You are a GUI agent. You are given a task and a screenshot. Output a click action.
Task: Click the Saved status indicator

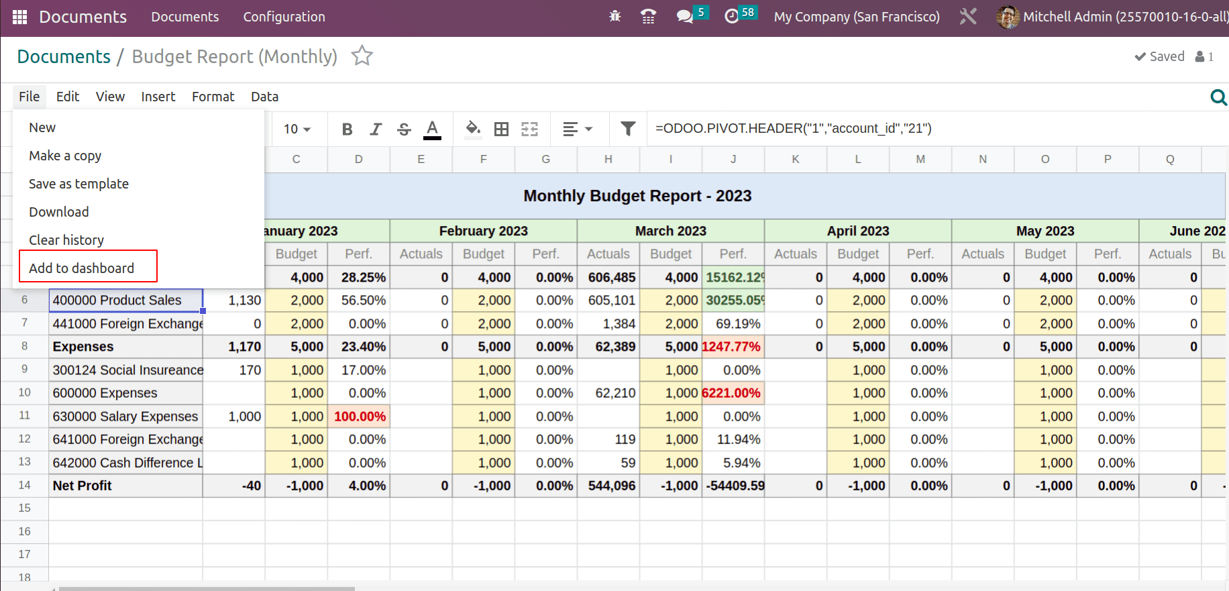1159,56
